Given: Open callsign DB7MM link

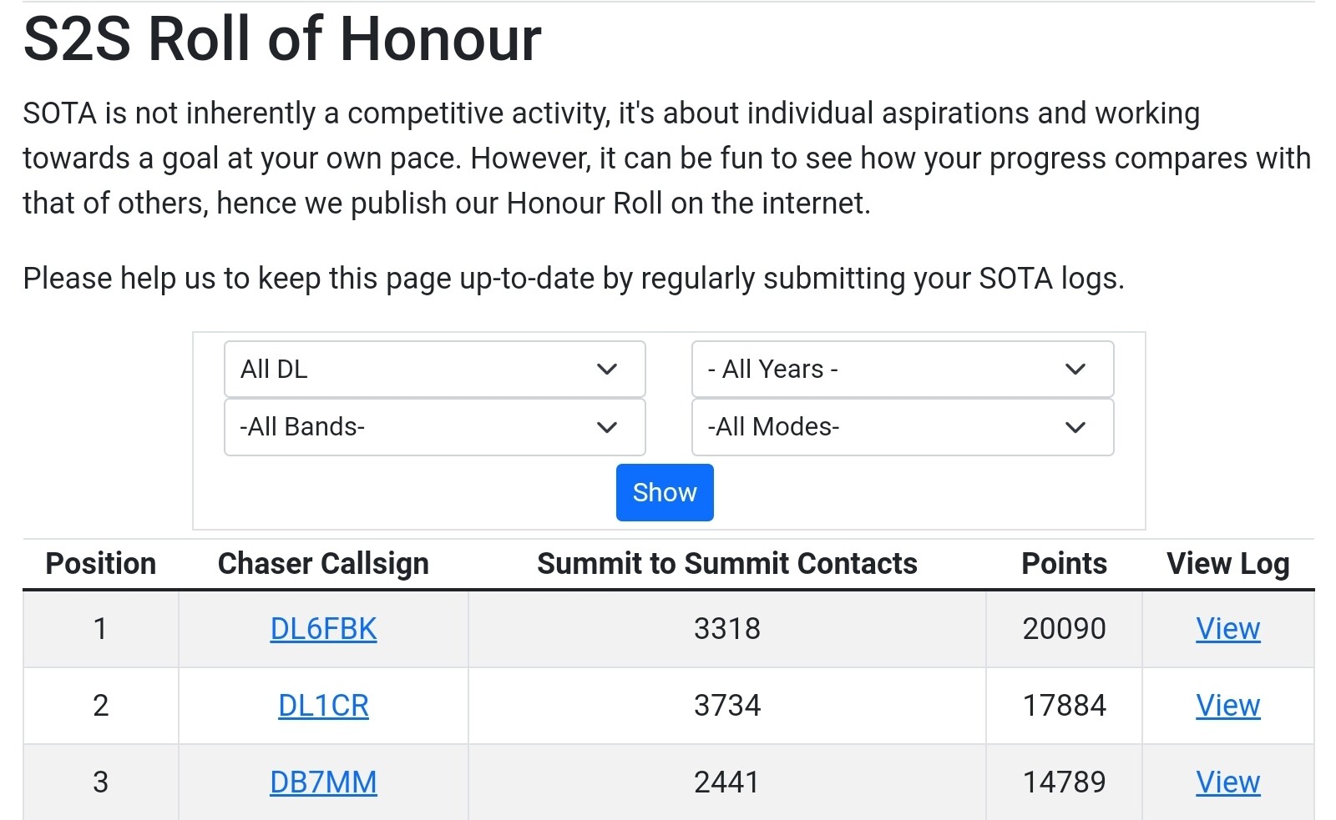Looking at the screenshot, I should pos(323,782).
